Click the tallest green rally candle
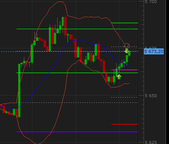Viewport: 169px width, 144px height. (x=19, y=90)
